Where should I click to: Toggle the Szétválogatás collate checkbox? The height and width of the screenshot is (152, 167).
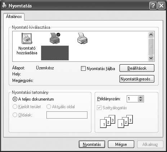click(x=99, y=108)
